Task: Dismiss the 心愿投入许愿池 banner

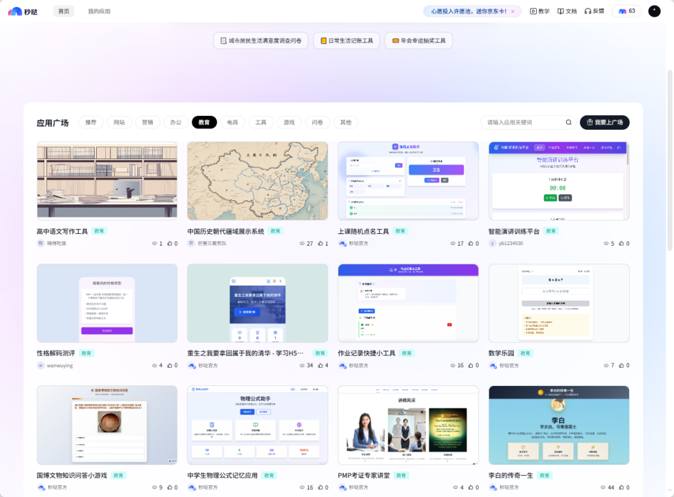Action: (x=513, y=11)
